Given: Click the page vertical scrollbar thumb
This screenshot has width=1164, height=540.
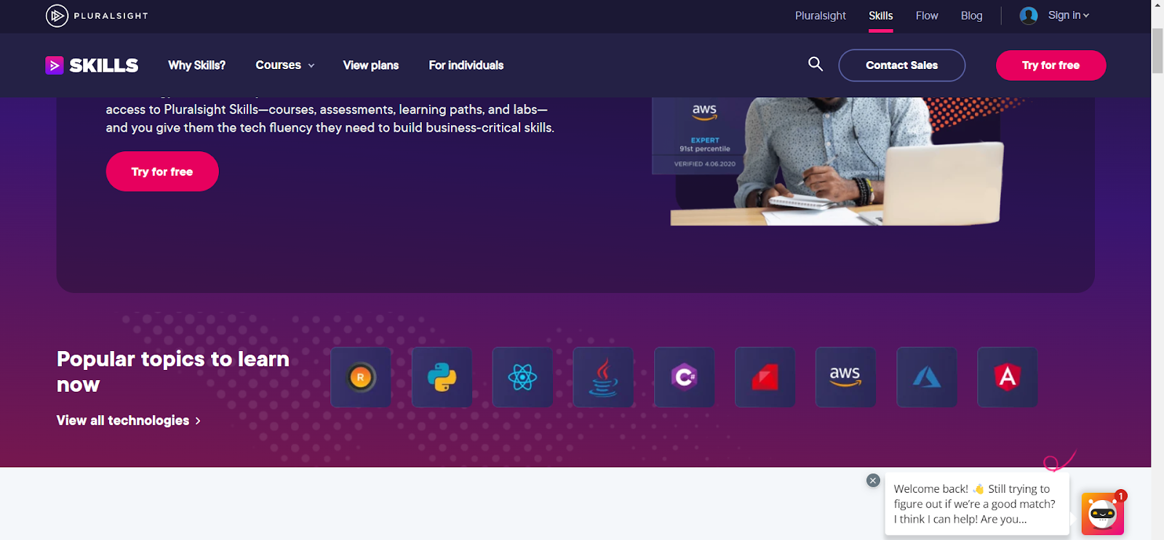Looking at the screenshot, I should [1157, 51].
